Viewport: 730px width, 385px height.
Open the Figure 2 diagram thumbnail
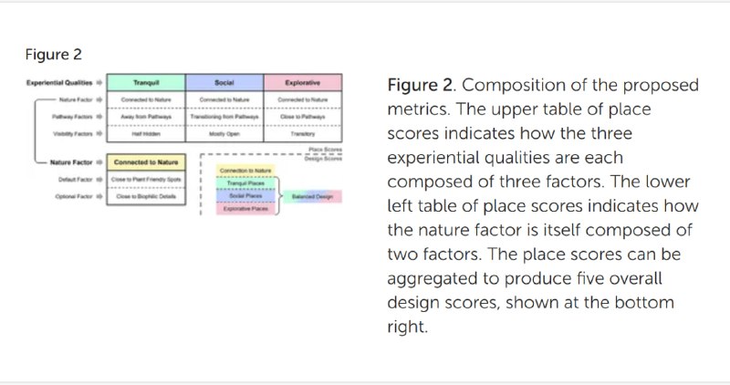[184, 145]
